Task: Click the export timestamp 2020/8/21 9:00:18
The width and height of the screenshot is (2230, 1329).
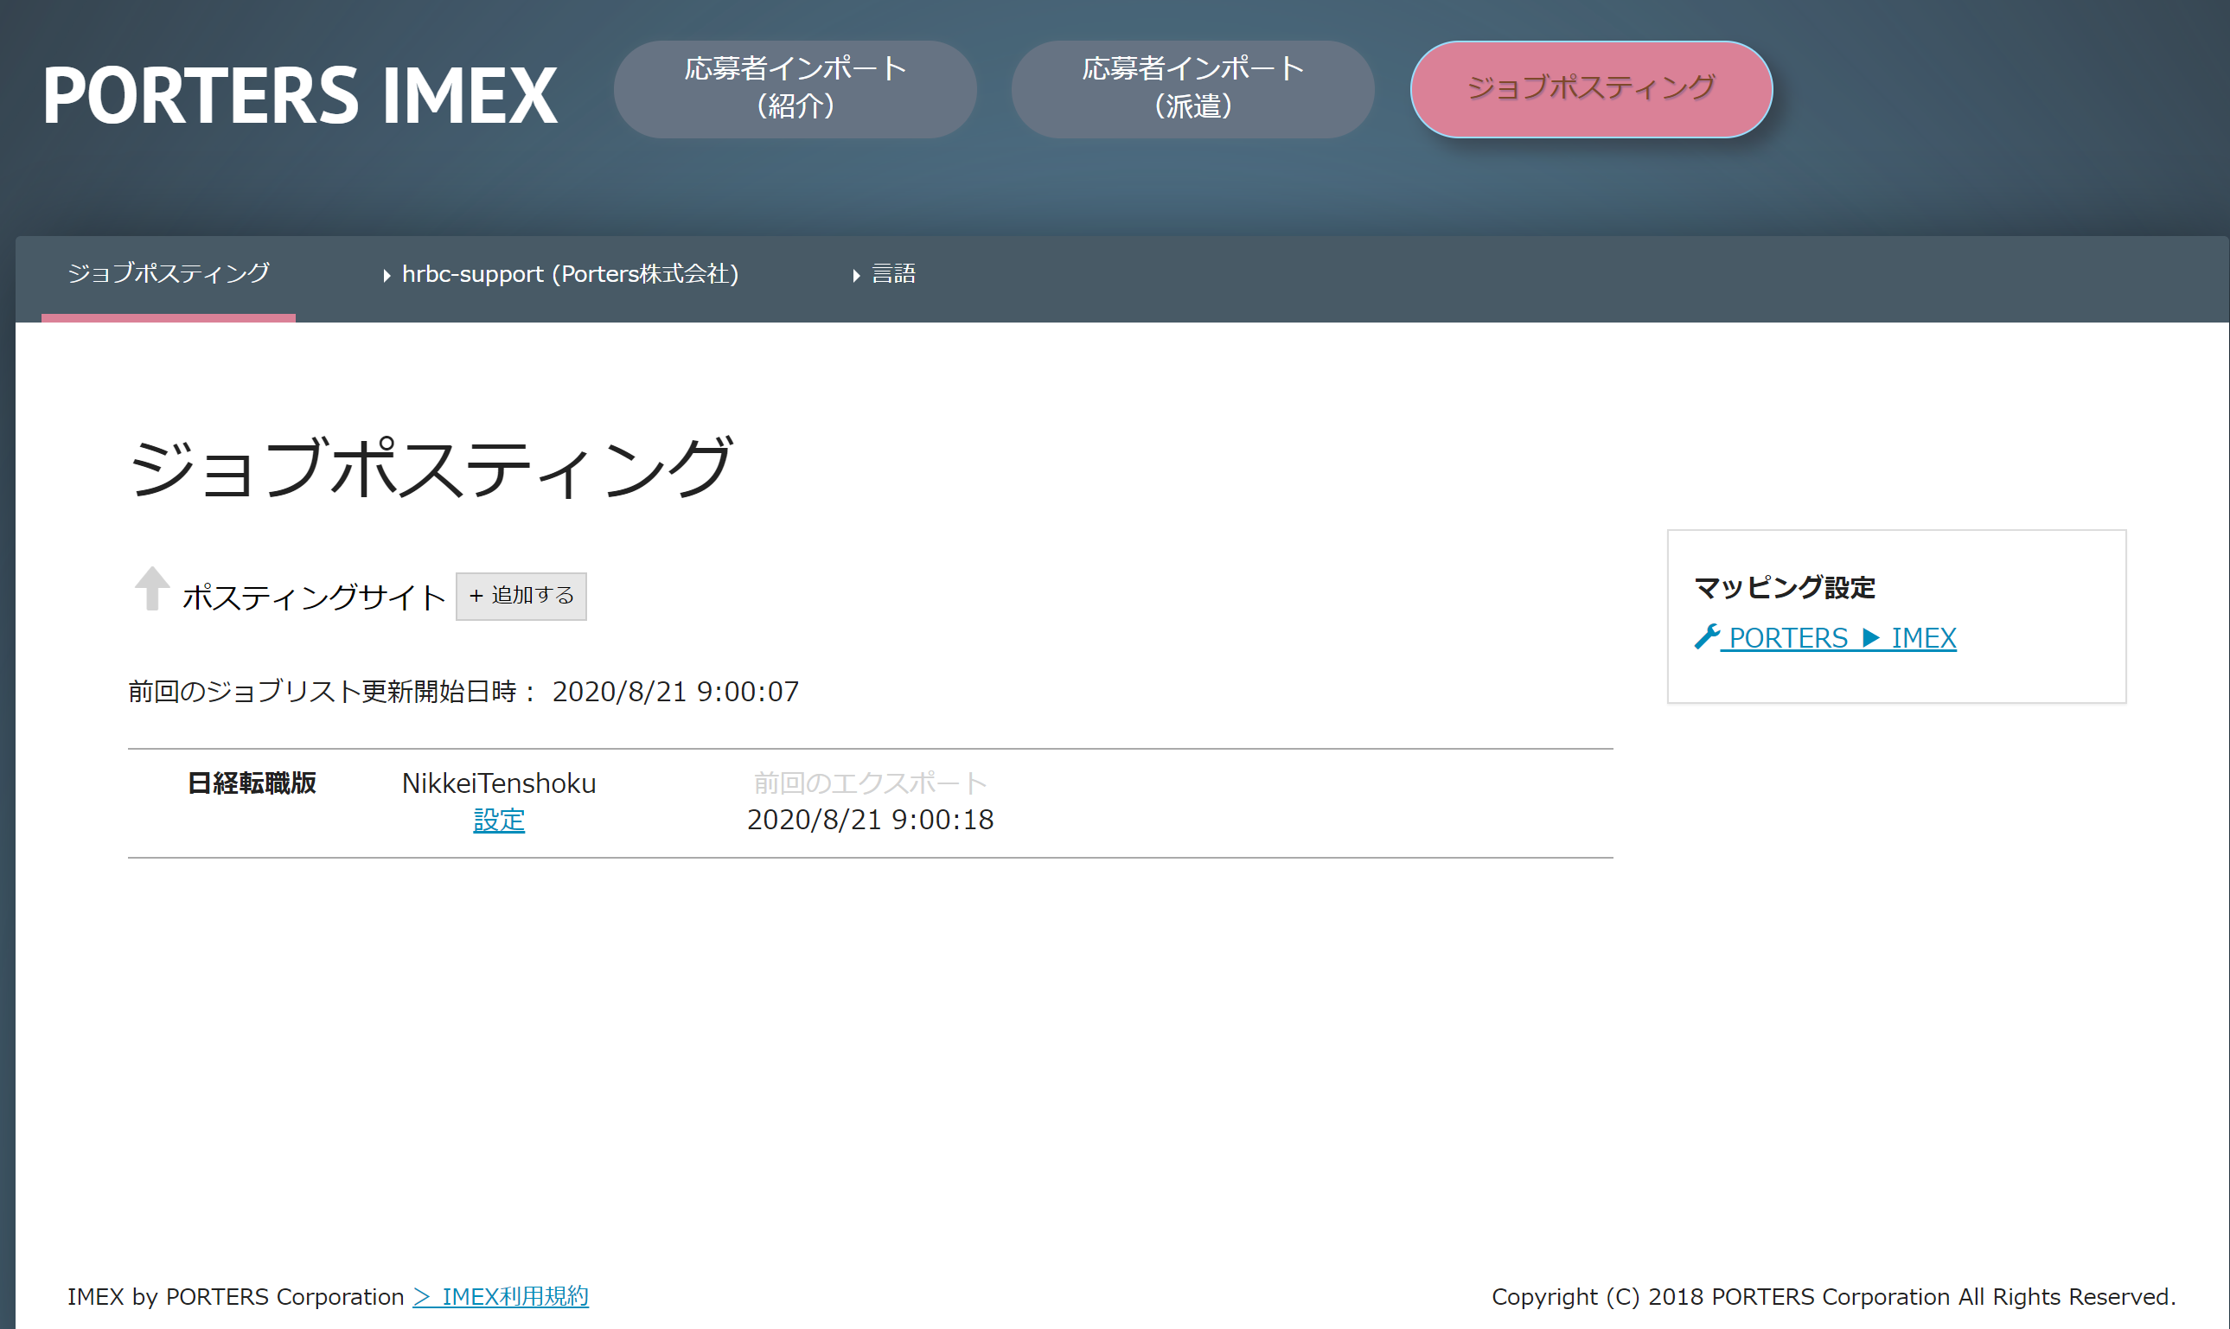Action: point(870,820)
